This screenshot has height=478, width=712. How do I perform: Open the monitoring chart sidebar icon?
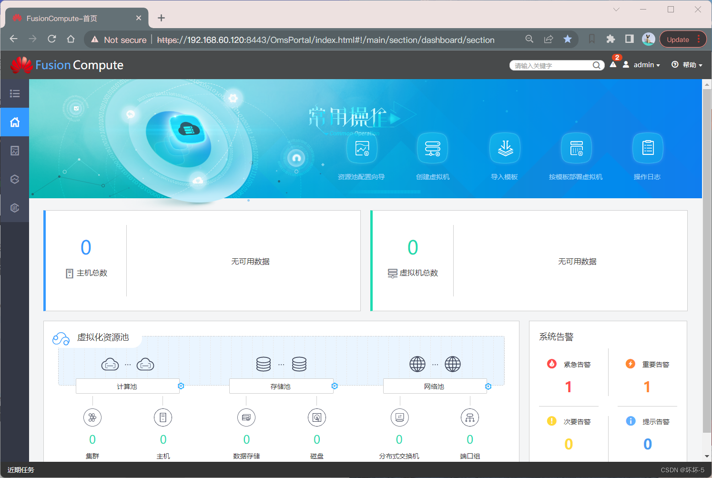click(x=15, y=151)
